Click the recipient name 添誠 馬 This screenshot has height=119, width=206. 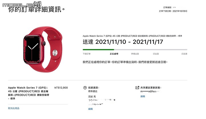pyautogui.click(x=92, y=97)
